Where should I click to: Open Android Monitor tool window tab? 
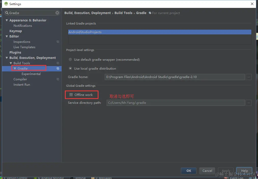point(49,178)
